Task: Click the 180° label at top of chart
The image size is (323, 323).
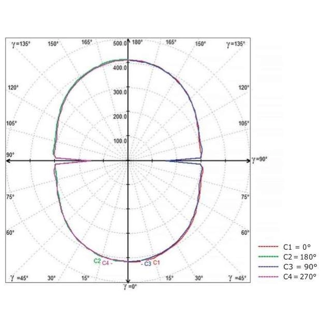Action: 137,43
